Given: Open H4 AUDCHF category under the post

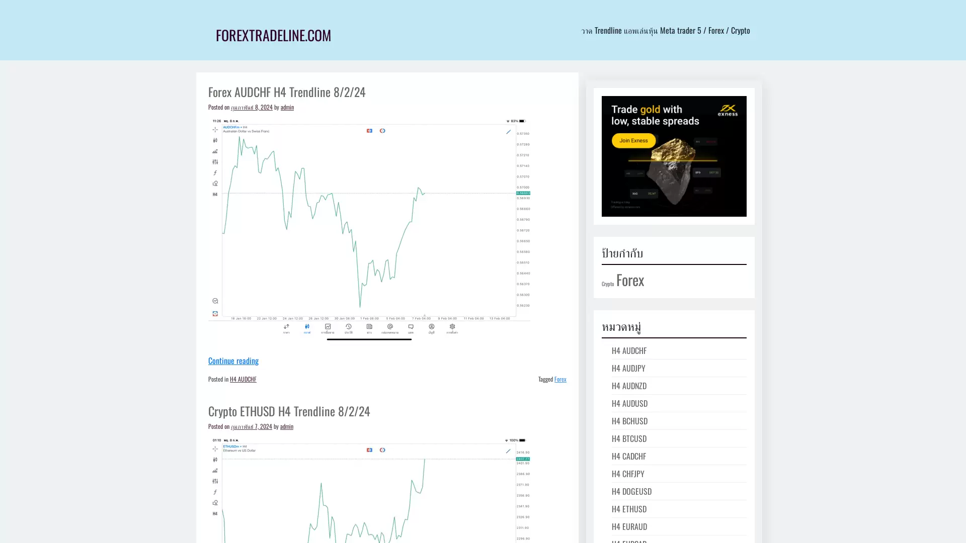Looking at the screenshot, I should tap(243, 379).
